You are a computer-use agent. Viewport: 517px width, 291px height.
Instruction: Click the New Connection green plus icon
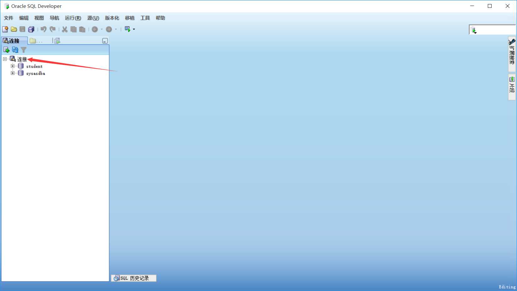point(6,49)
